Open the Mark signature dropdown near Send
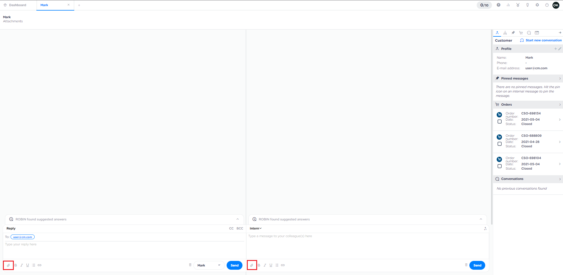563x275 pixels. tap(209, 265)
